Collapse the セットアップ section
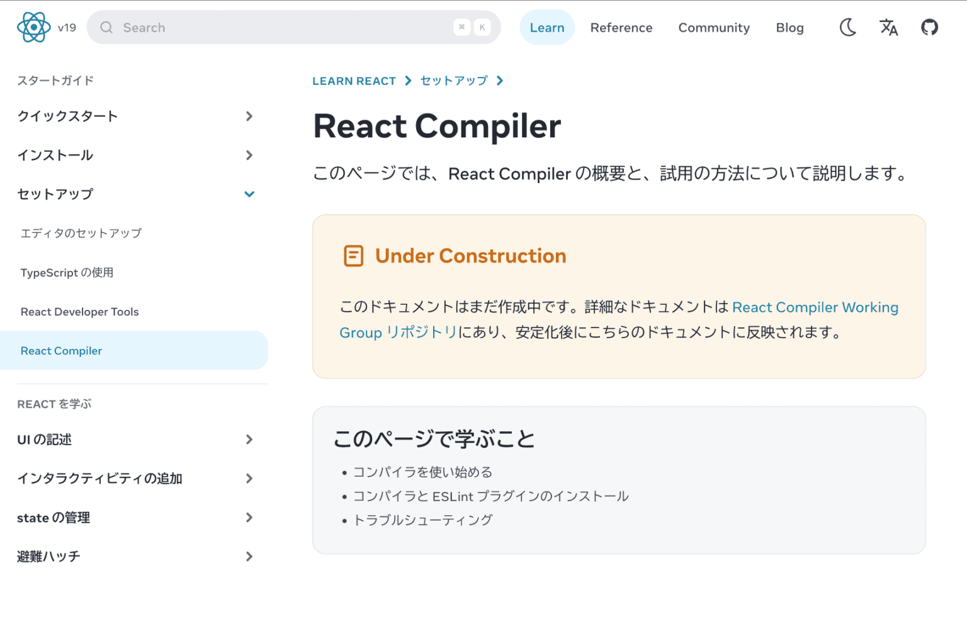Viewport: 967px width, 626px height. coord(249,194)
